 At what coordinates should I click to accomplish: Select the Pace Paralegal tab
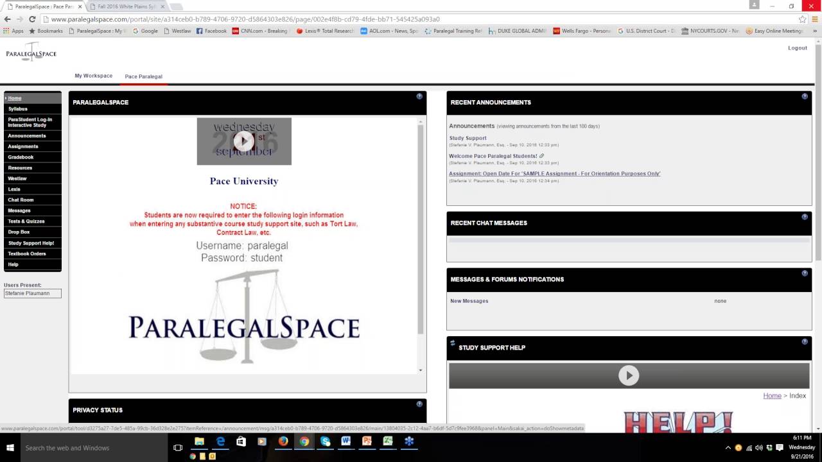click(x=143, y=76)
